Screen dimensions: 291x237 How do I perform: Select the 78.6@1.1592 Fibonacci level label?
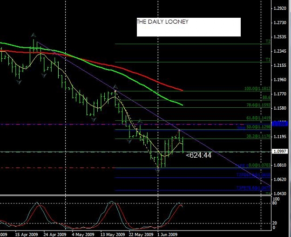coord(258,105)
